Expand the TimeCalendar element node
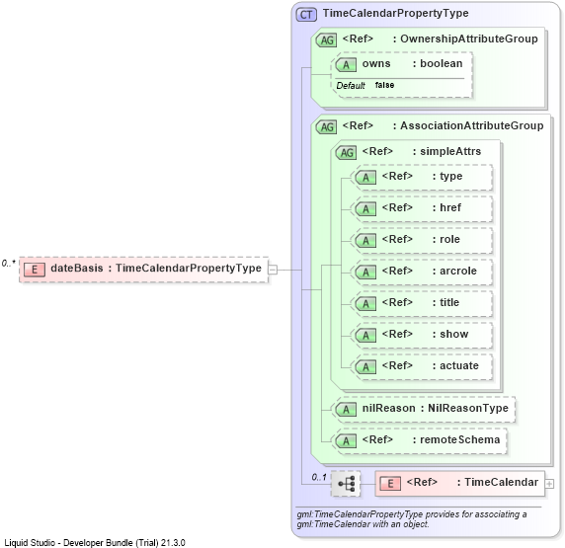The height and width of the screenshot is (548, 565). pyautogui.click(x=549, y=484)
